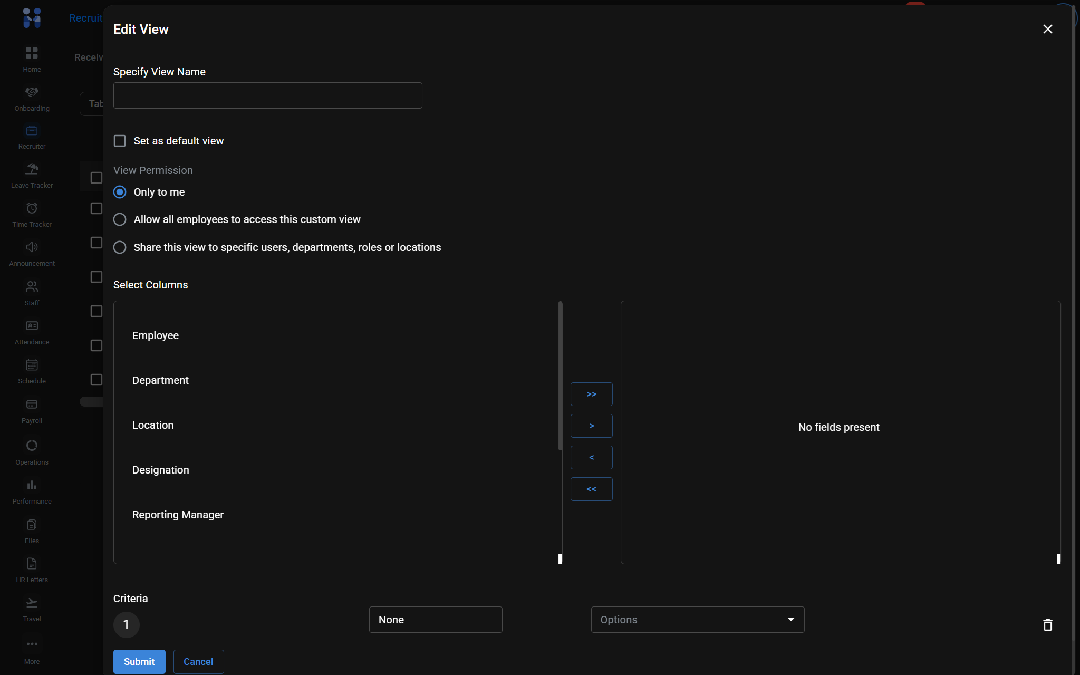Select Allow all employees radio option
The width and height of the screenshot is (1080, 675).
coord(120,219)
